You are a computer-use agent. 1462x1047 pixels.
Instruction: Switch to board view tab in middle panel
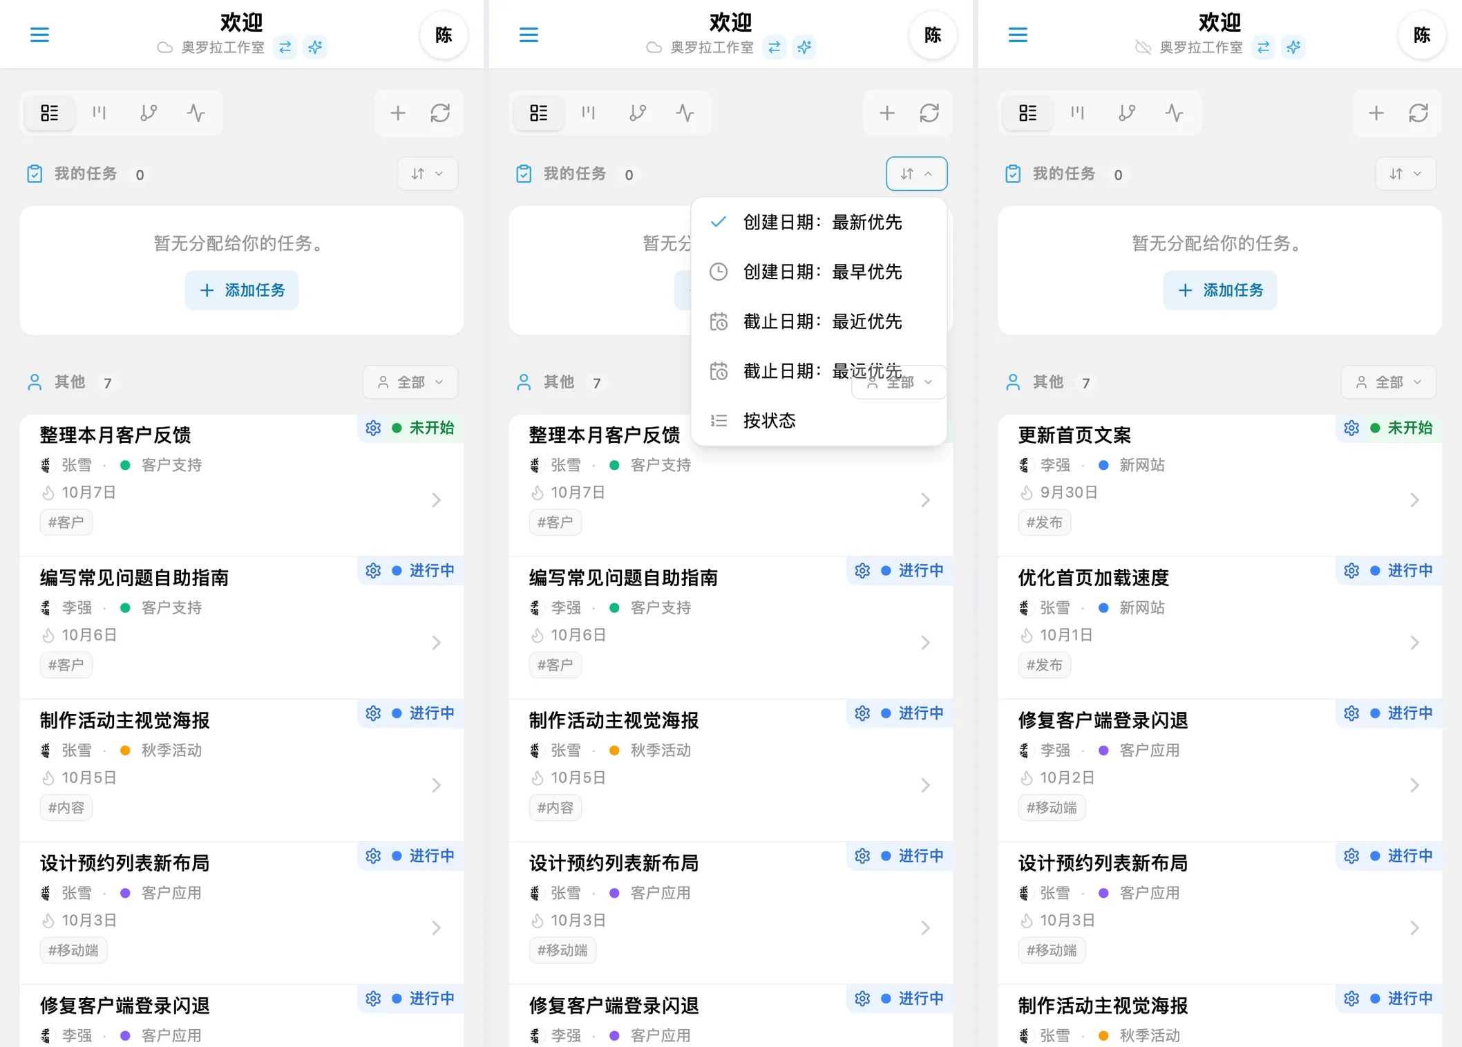tap(589, 113)
